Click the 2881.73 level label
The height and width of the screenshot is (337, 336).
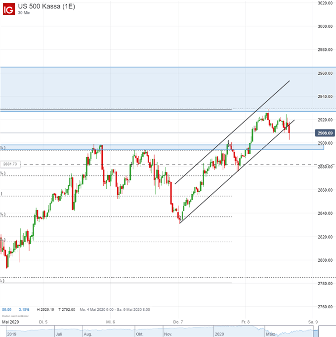(10, 164)
